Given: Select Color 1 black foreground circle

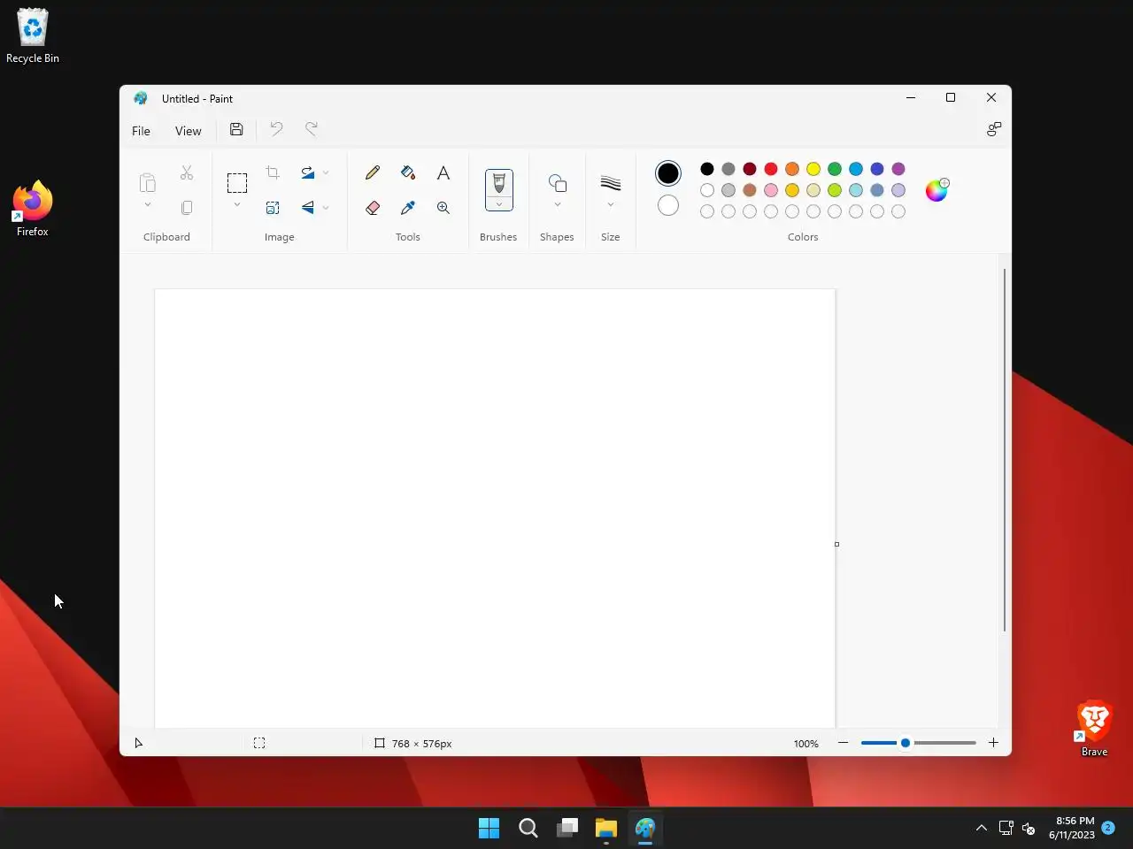Looking at the screenshot, I should coord(668,173).
